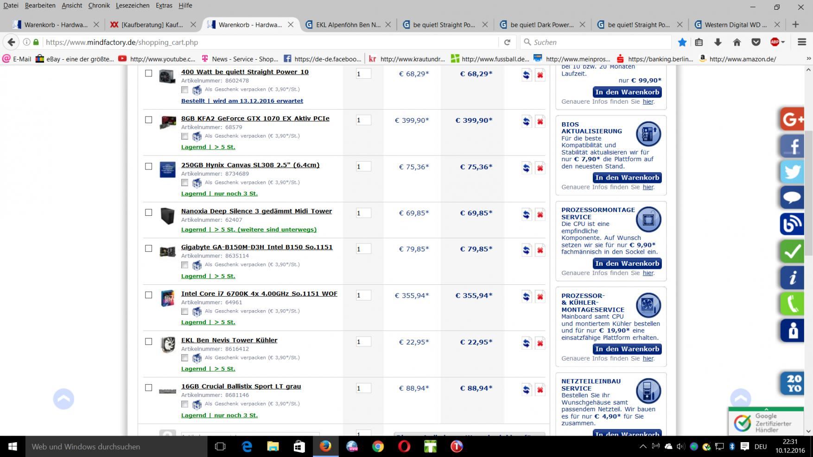
Task: Open the Windows Action Center notifications
Action: pyautogui.click(x=744, y=447)
